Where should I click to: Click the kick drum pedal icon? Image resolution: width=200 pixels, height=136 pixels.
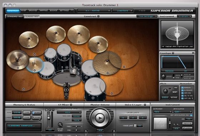(66, 90)
